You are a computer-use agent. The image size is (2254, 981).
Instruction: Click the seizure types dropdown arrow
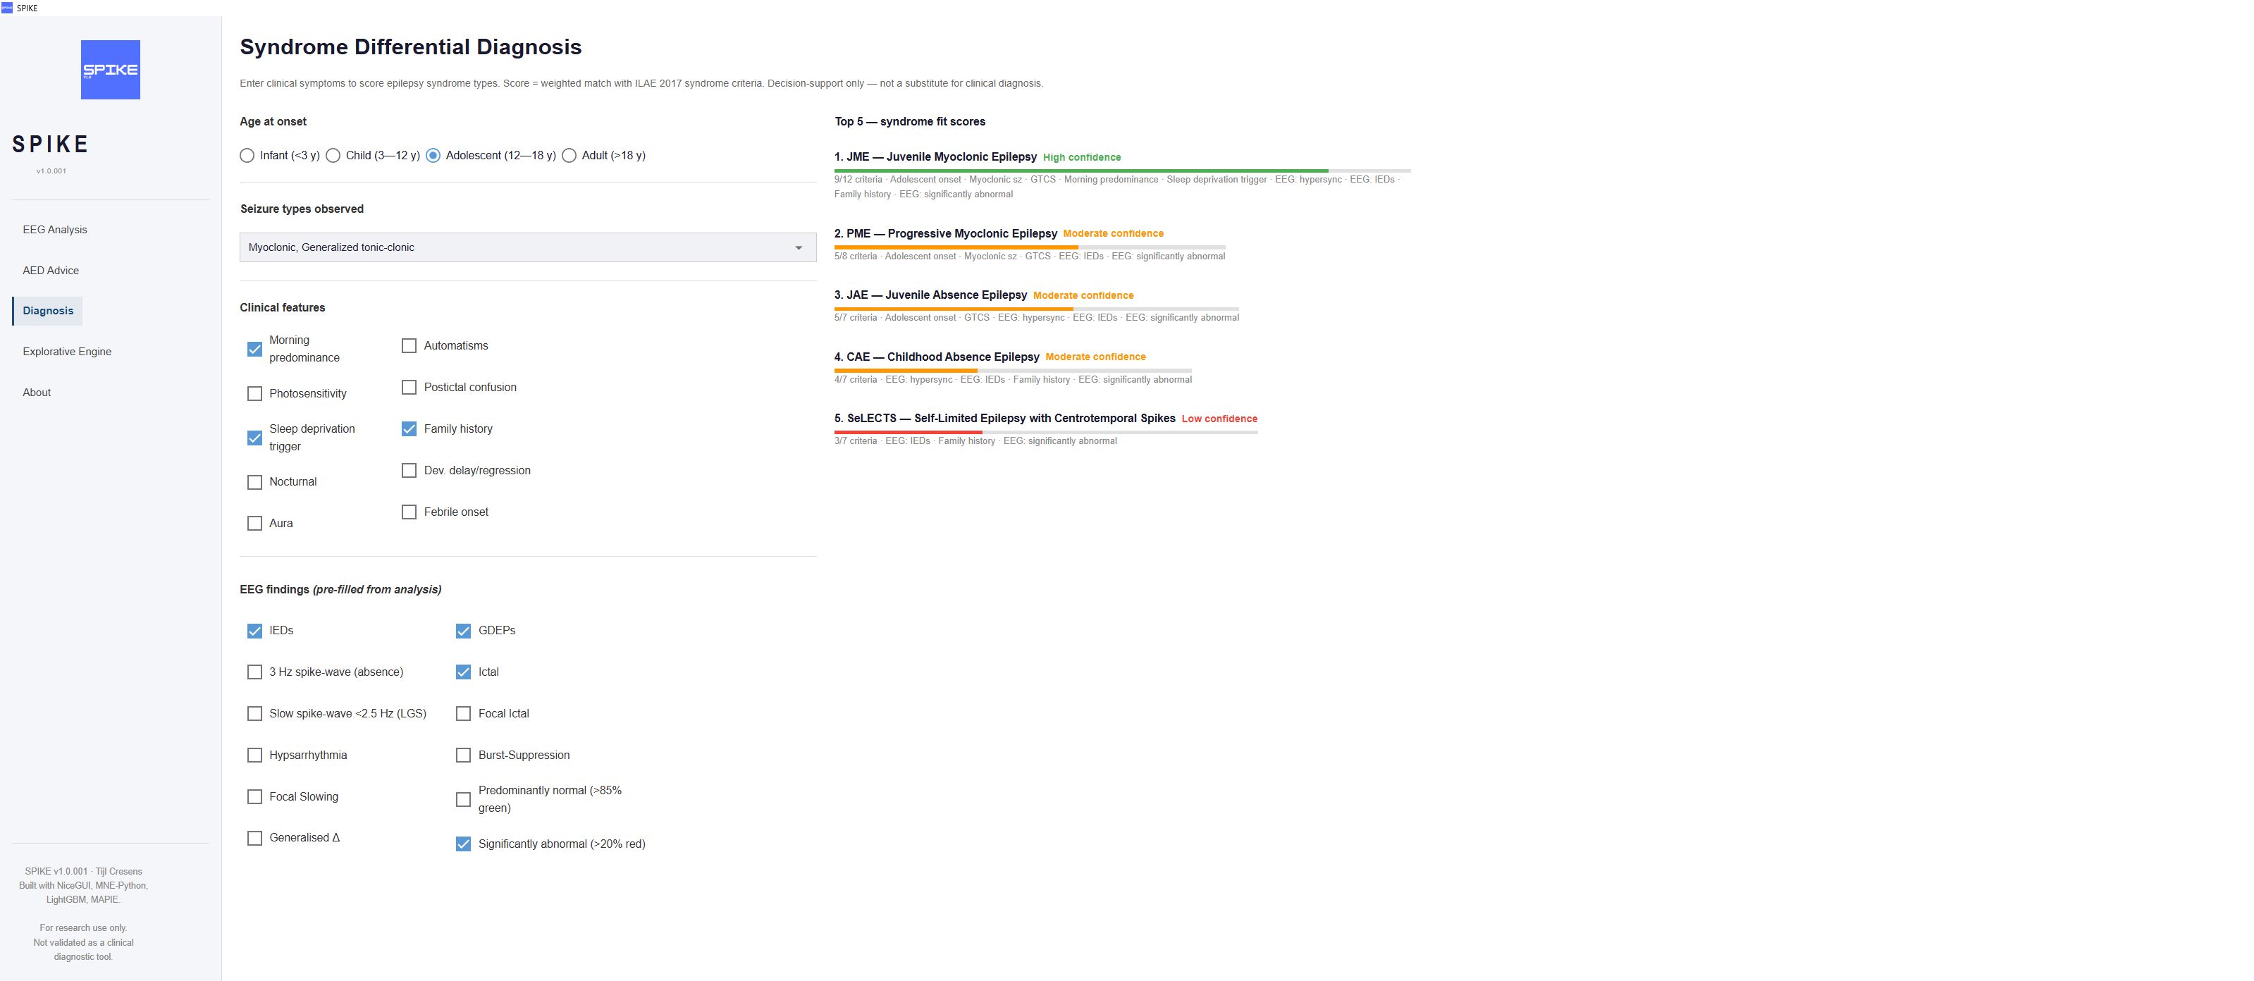pos(798,247)
